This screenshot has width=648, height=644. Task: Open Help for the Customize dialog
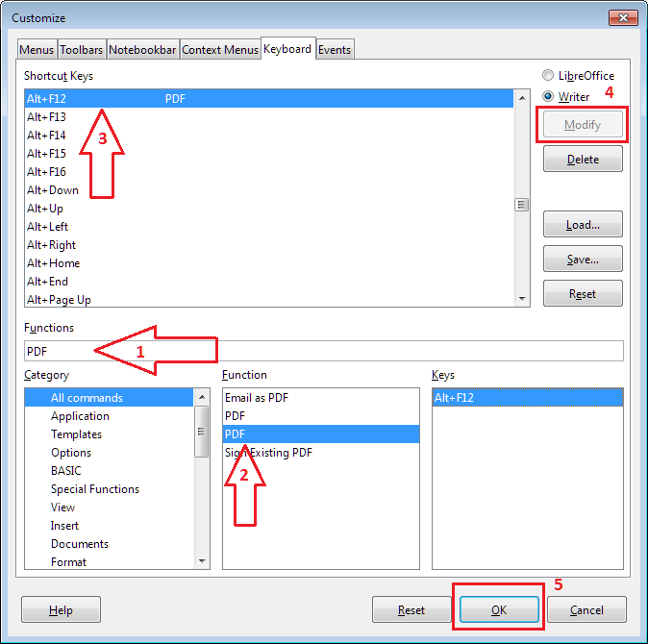click(x=61, y=609)
